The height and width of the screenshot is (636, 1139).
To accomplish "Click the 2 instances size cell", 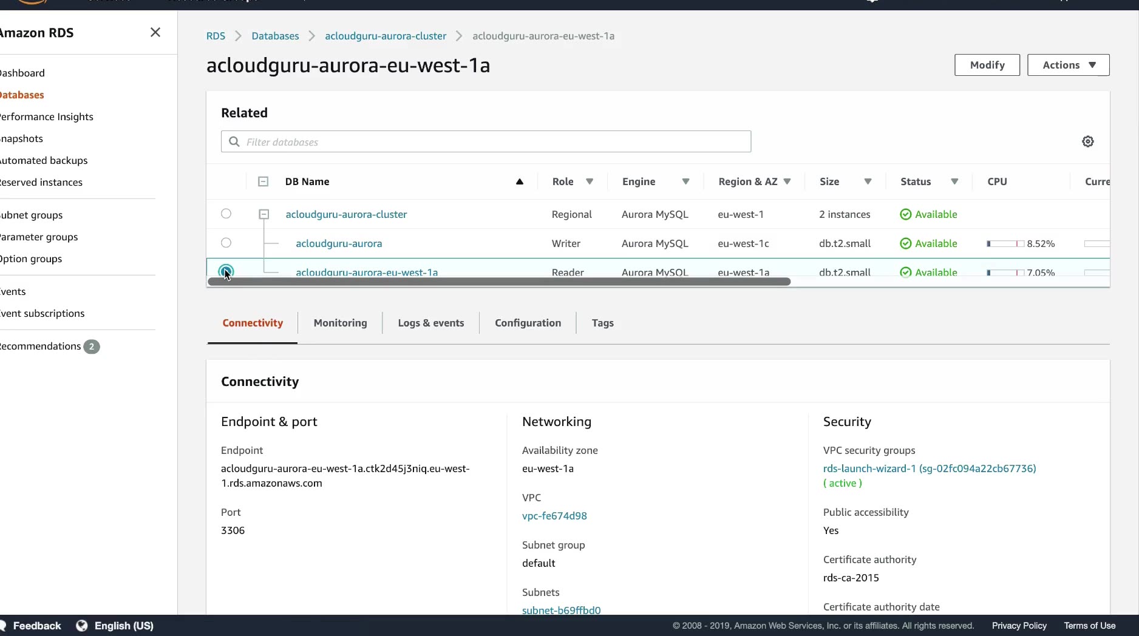I will click(x=845, y=214).
